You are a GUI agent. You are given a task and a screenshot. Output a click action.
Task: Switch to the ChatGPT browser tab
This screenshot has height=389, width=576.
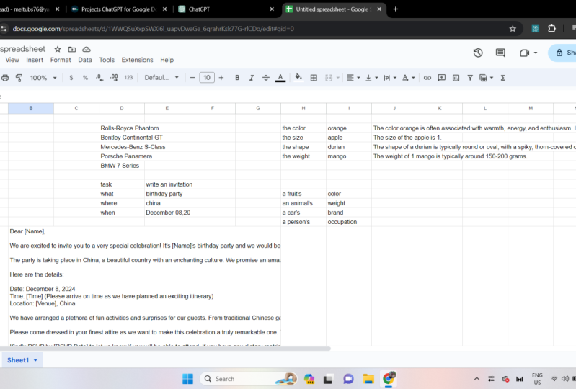(x=226, y=9)
